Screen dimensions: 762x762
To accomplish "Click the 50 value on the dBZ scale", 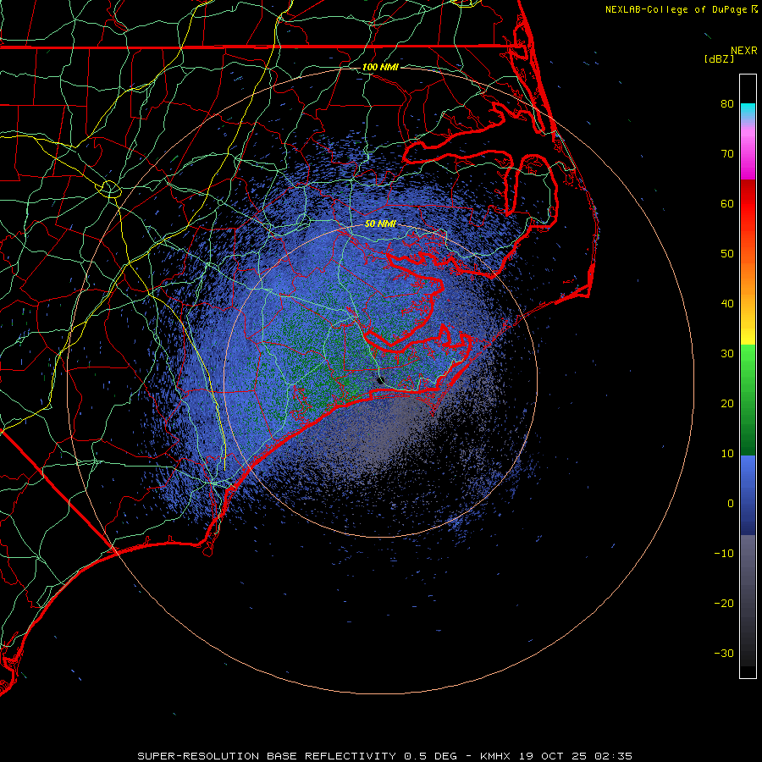I will [727, 254].
